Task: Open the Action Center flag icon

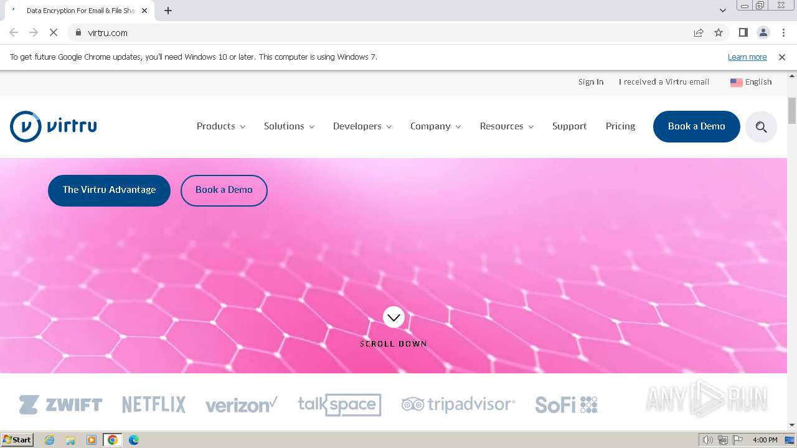Action: click(738, 440)
